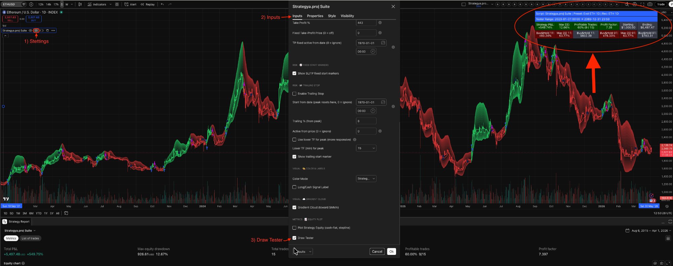Switch to List of trades view

(x=30, y=238)
